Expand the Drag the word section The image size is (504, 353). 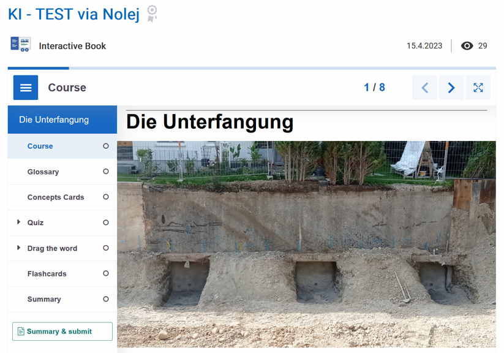(18, 248)
